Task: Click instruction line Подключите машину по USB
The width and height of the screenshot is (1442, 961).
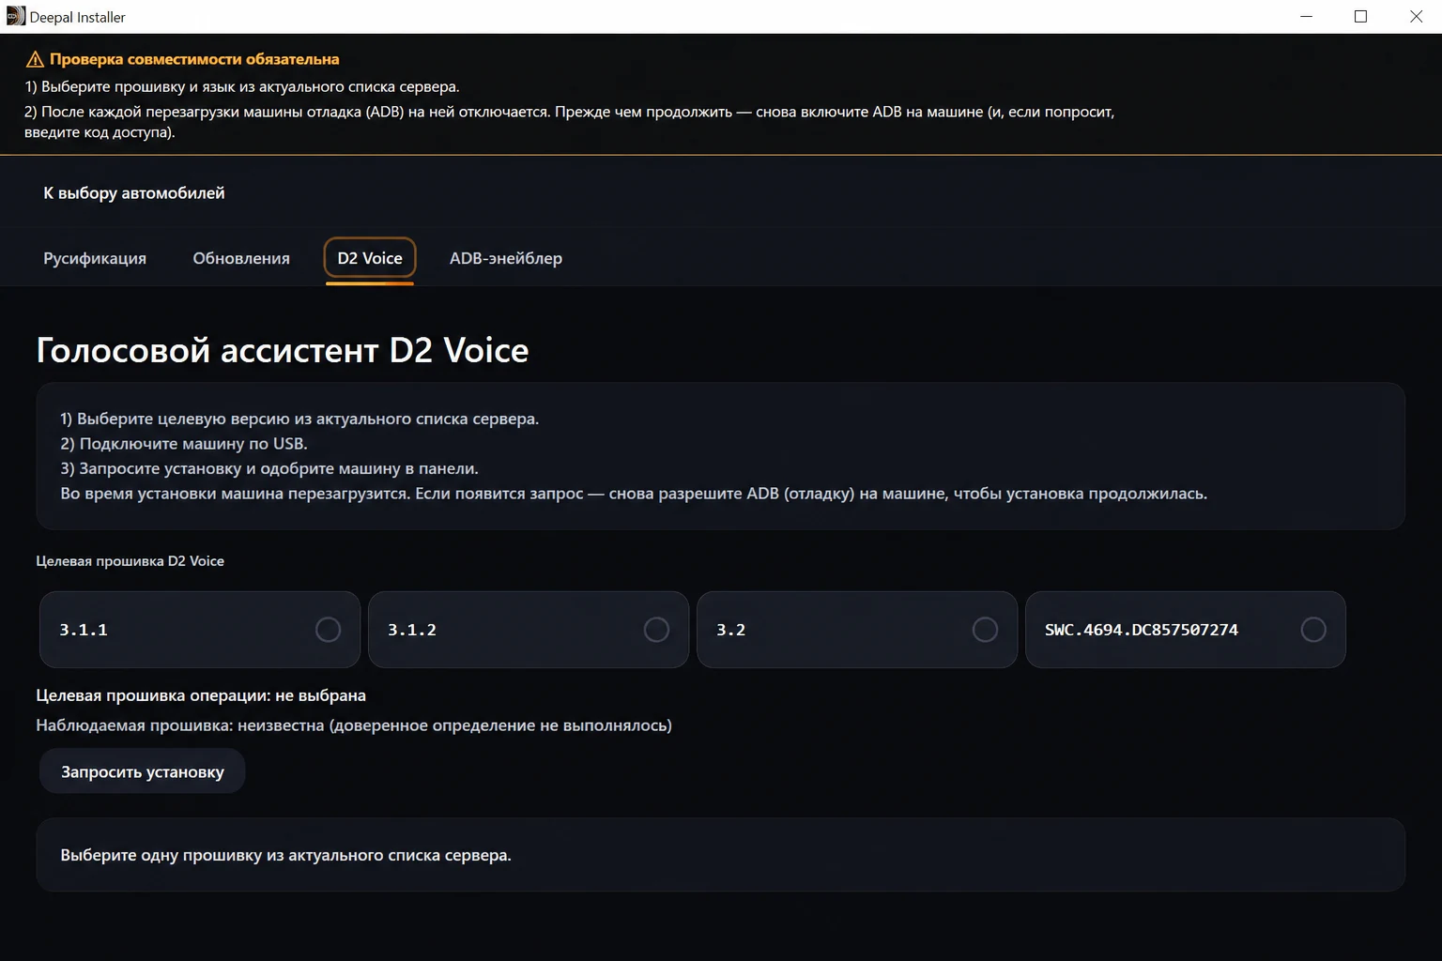Action: [184, 444]
